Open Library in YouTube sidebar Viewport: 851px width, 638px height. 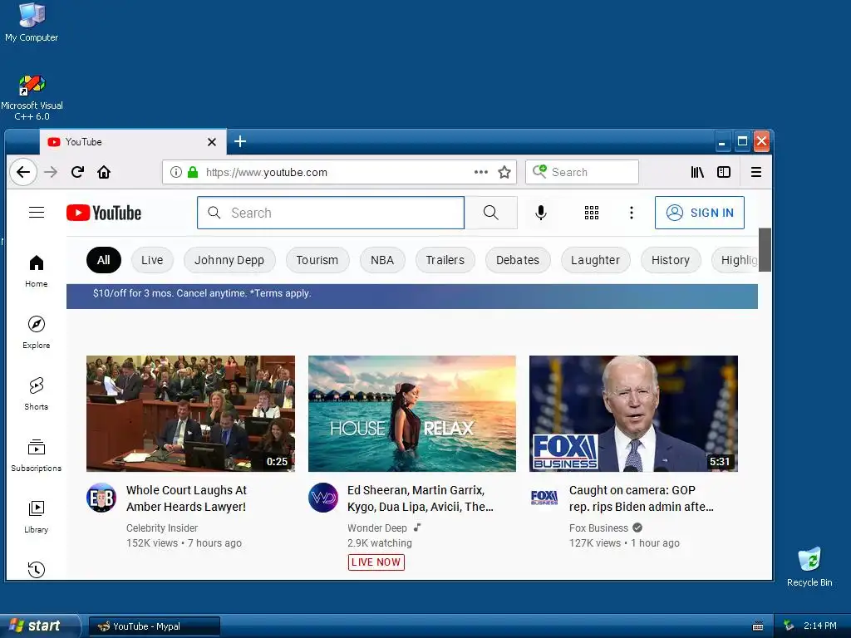coord(37,517)
